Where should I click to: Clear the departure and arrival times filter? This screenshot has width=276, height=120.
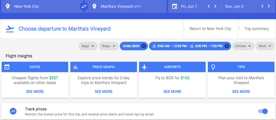click(227, 46)
